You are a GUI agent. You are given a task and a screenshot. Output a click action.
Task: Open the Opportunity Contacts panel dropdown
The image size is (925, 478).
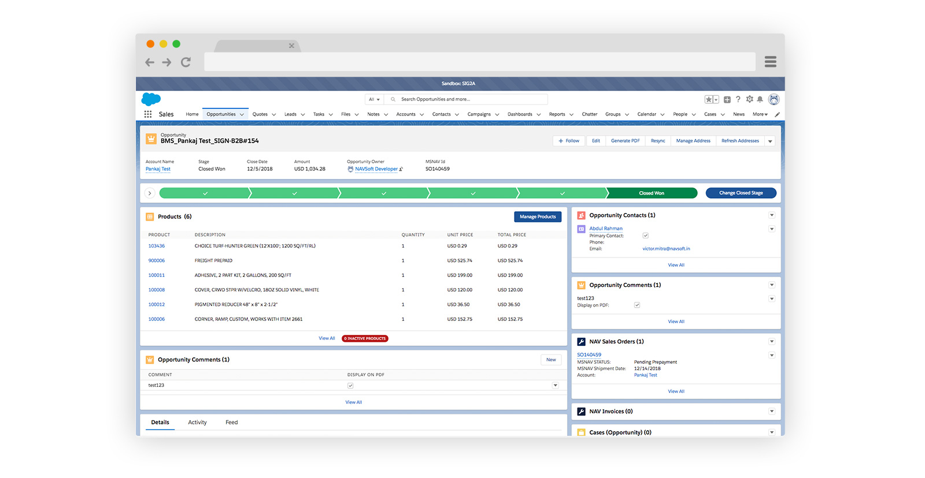(x=772, y=215)
